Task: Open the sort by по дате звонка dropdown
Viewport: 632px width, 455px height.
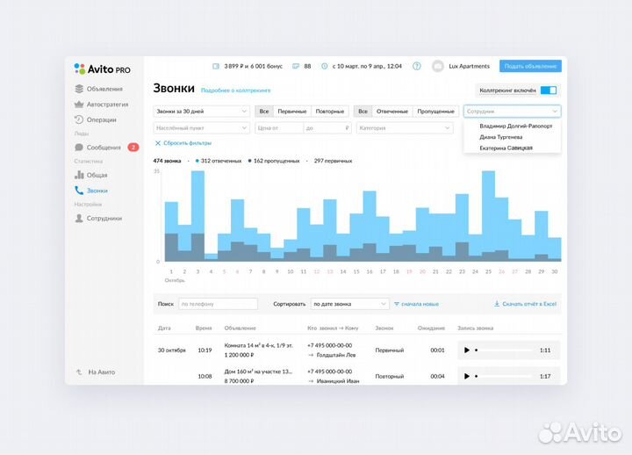Action: (x=349, y=304)
